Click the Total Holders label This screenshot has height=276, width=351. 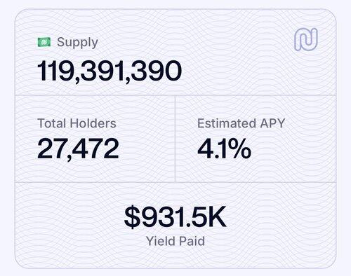(x=77, y=123)
